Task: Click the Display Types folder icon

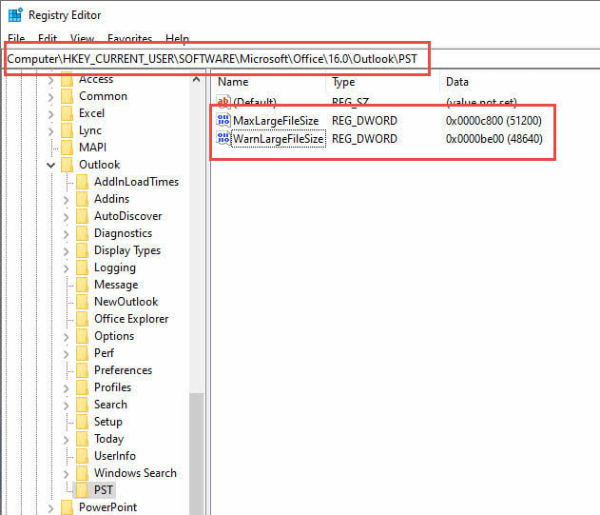Action: [x=83, y=250]
